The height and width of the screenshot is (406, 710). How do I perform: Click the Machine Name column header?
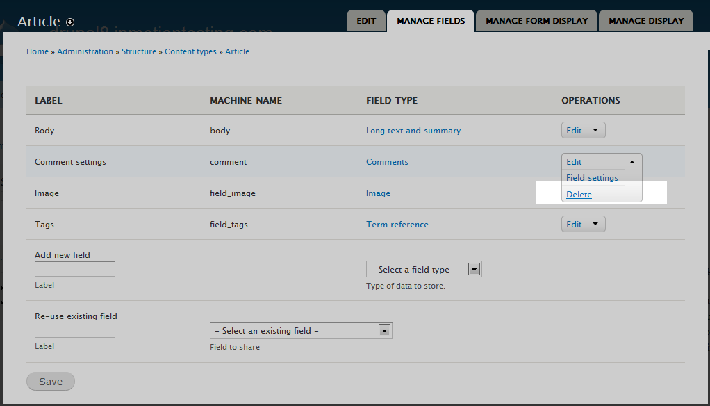click(246, 101)
